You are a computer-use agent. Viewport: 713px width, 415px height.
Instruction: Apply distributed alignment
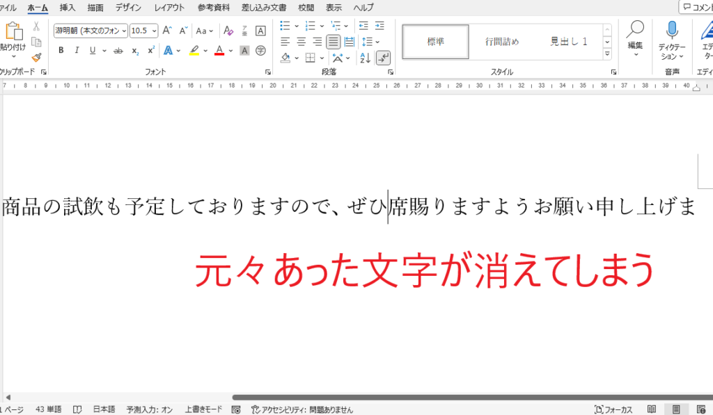coord(350,42)
